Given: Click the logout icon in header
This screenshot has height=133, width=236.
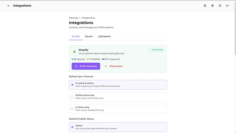Looking at the screenshot, I should pos(227,6).
